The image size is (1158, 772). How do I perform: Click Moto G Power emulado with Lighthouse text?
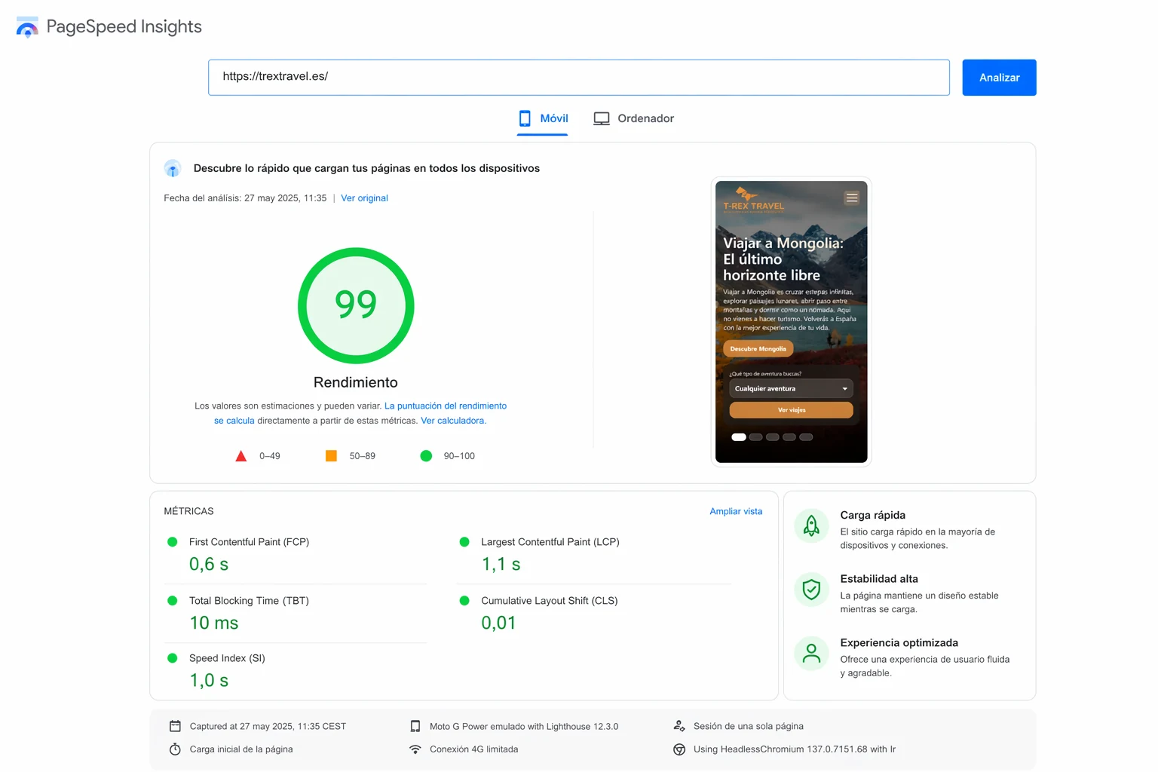tap(524, 727)
